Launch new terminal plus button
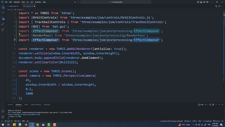Image resolution: width=225 pixels, height=127 pixels. (x=205, y=105)
